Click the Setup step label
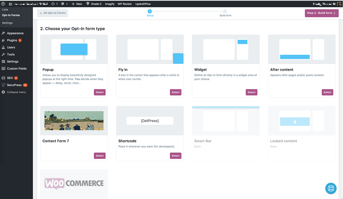 (x=150, y=16)
